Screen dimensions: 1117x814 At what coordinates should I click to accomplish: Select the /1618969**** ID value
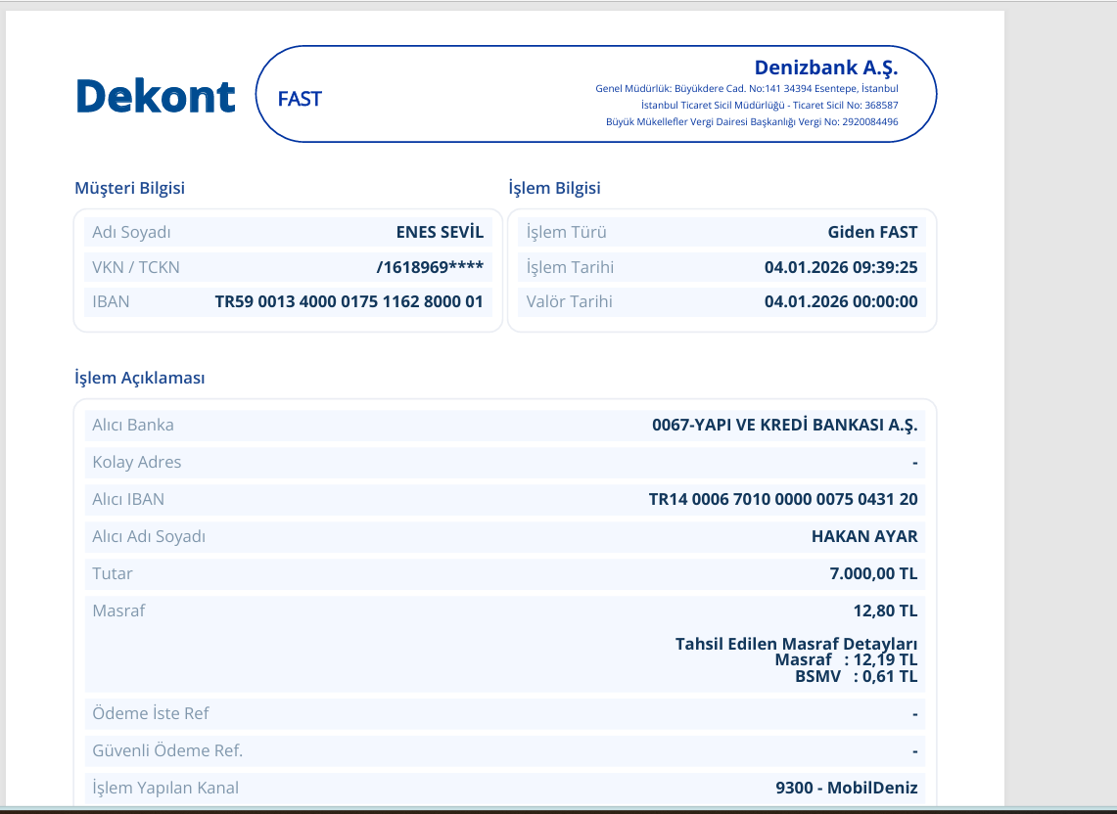click(x=430, y=267)
